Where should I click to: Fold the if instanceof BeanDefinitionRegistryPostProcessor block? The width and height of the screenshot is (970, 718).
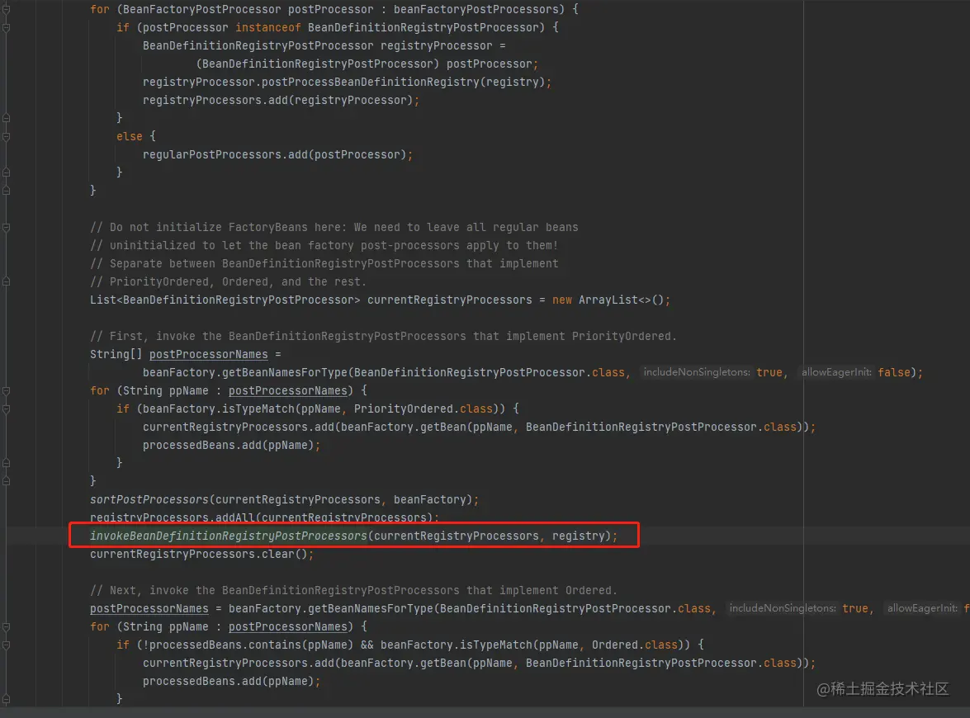click(x=6, y=28)
